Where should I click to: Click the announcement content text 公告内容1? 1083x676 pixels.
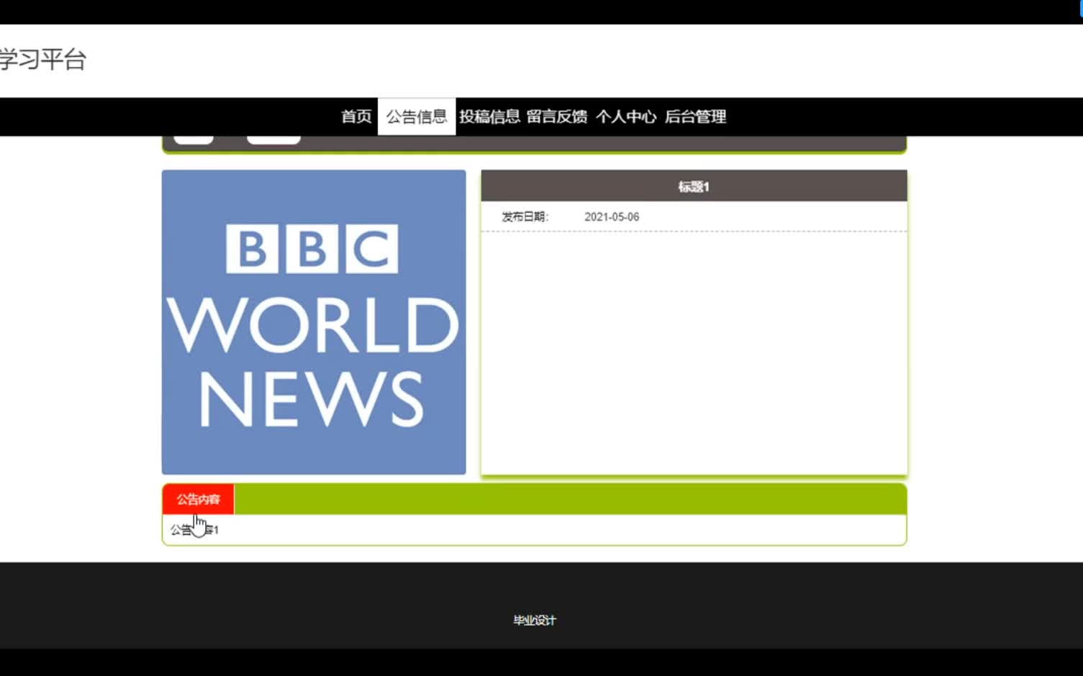click(x=194, y=530)
